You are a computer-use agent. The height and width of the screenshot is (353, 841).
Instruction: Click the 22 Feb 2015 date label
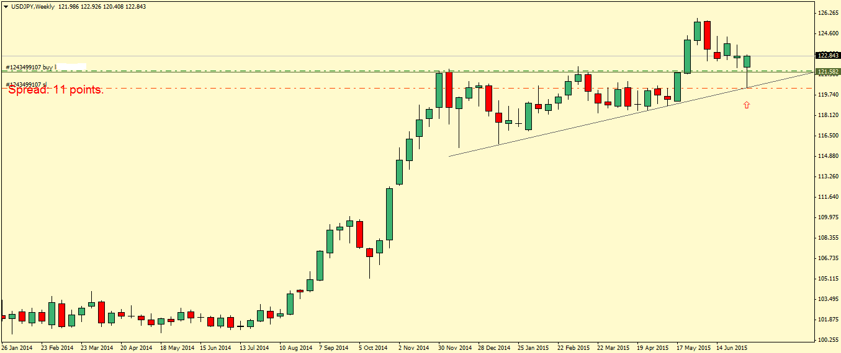pyautogui.click(x=573, y=348)
